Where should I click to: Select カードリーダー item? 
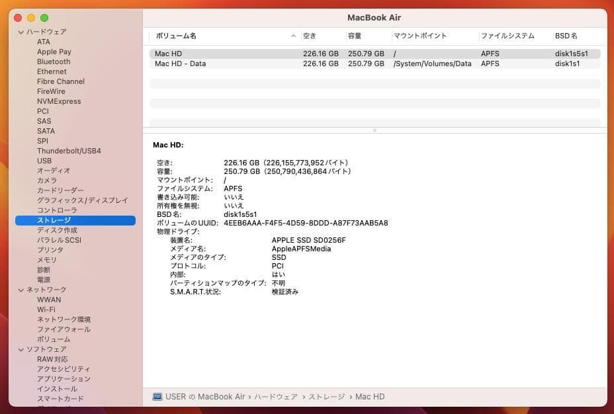tap(60, 190)
